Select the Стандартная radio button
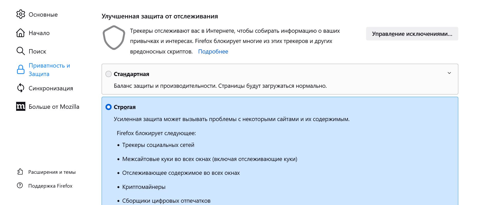Viewport: 478px width, 205px height. [109, 74]
